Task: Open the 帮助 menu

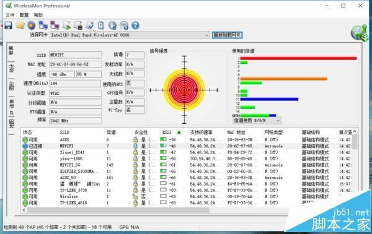Action: tap(38, 15)
